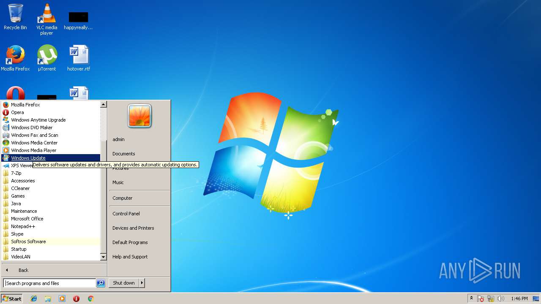Viewport: 541px width, 304px height.
Task: Click the network tray icon
Action: coord(491,299)
